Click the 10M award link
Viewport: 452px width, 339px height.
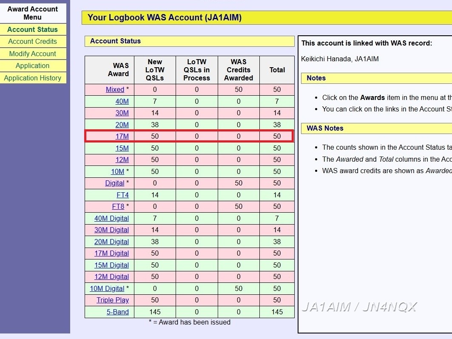(x=117, y=171)
